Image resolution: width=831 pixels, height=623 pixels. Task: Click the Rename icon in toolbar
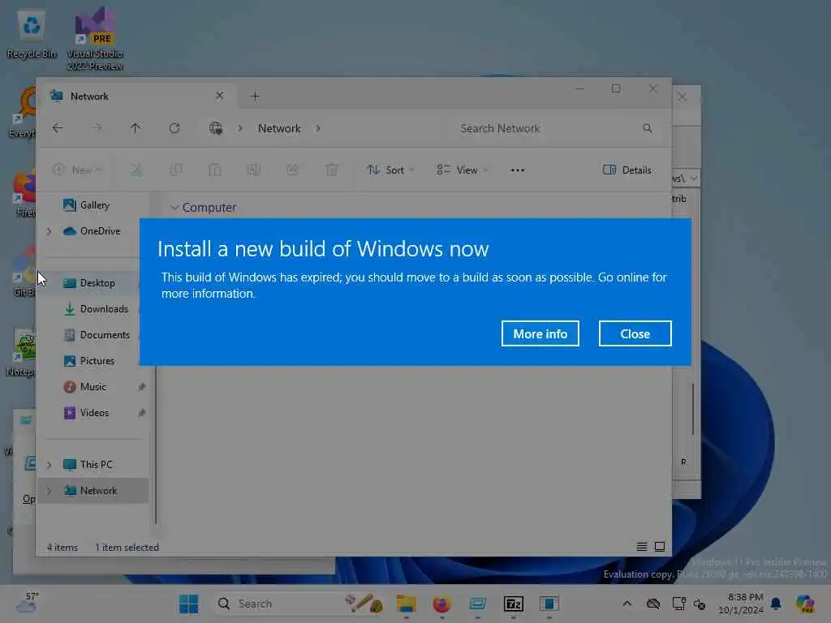tap(253, 170)
